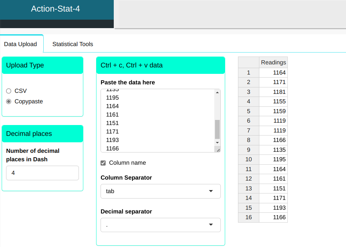This screenshot has height=247, width=346.
Task: Switch to the Statistical Tools tab
Action: [72, 44]
